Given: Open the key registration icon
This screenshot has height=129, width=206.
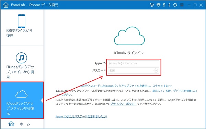Looking at the screenshot, I should pos(164,5).
